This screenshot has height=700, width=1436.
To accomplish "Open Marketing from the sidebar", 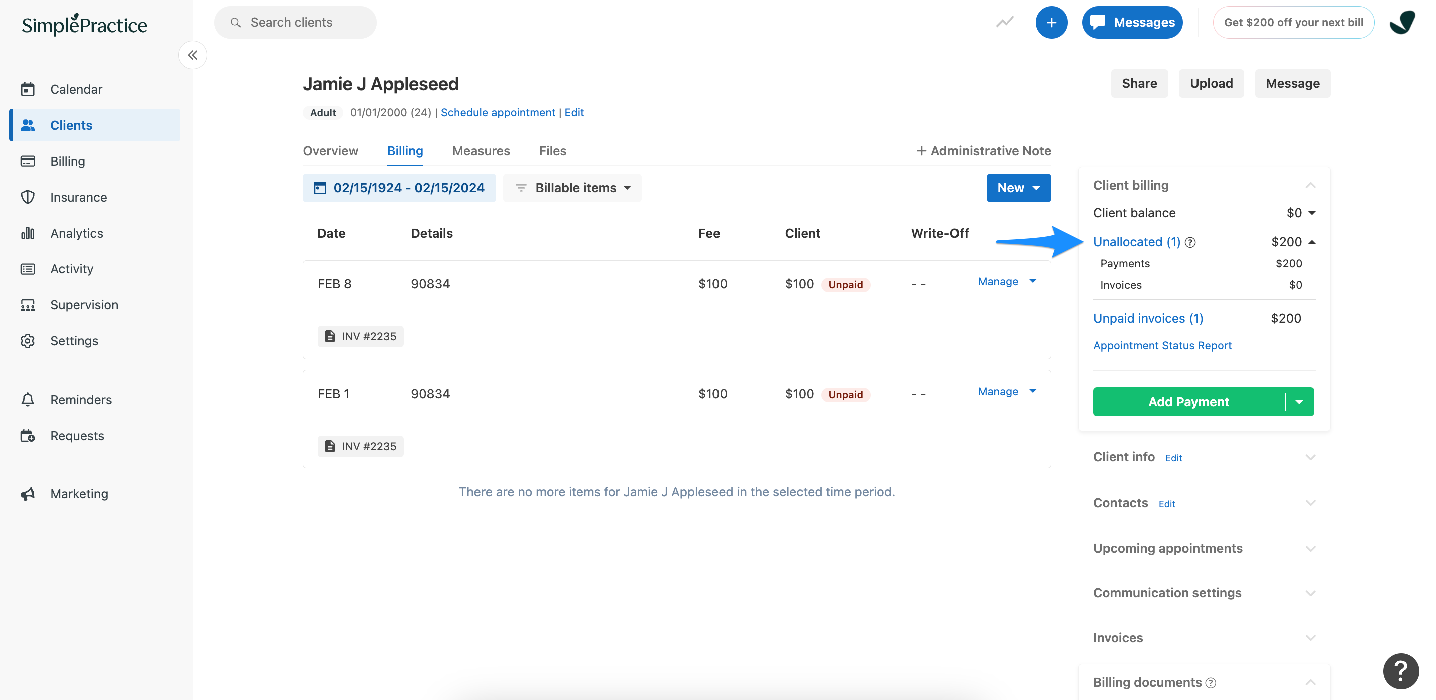I will [x=79, y=493].
